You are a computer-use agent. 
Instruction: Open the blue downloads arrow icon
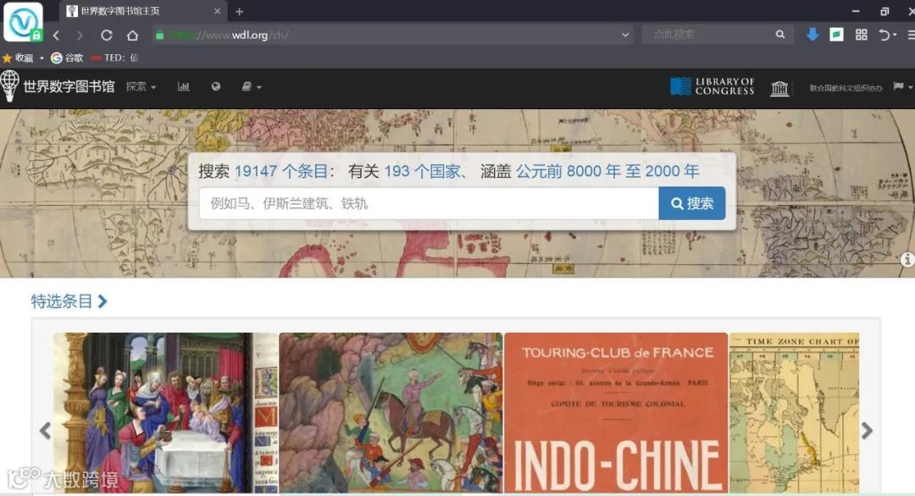click(x=812, y=35)
